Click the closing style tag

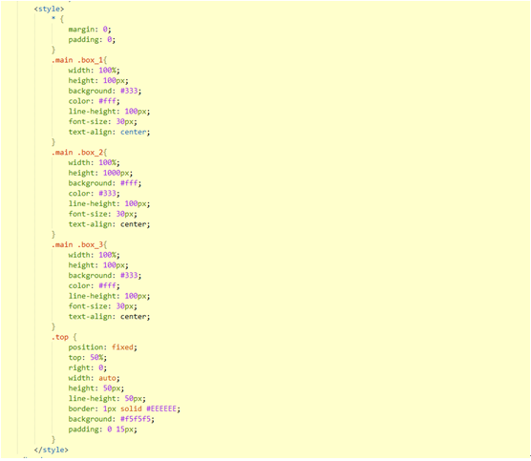(x=52, y=450)
